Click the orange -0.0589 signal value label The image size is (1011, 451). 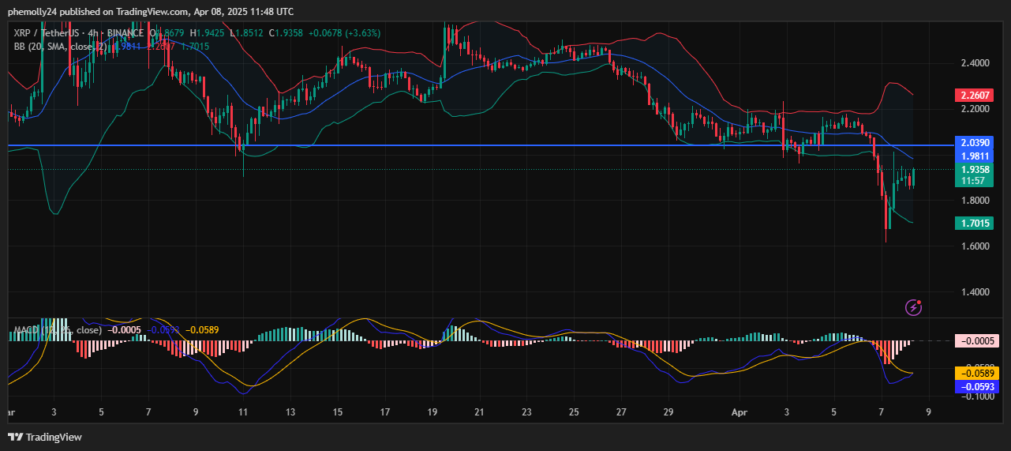pos(977,373)
